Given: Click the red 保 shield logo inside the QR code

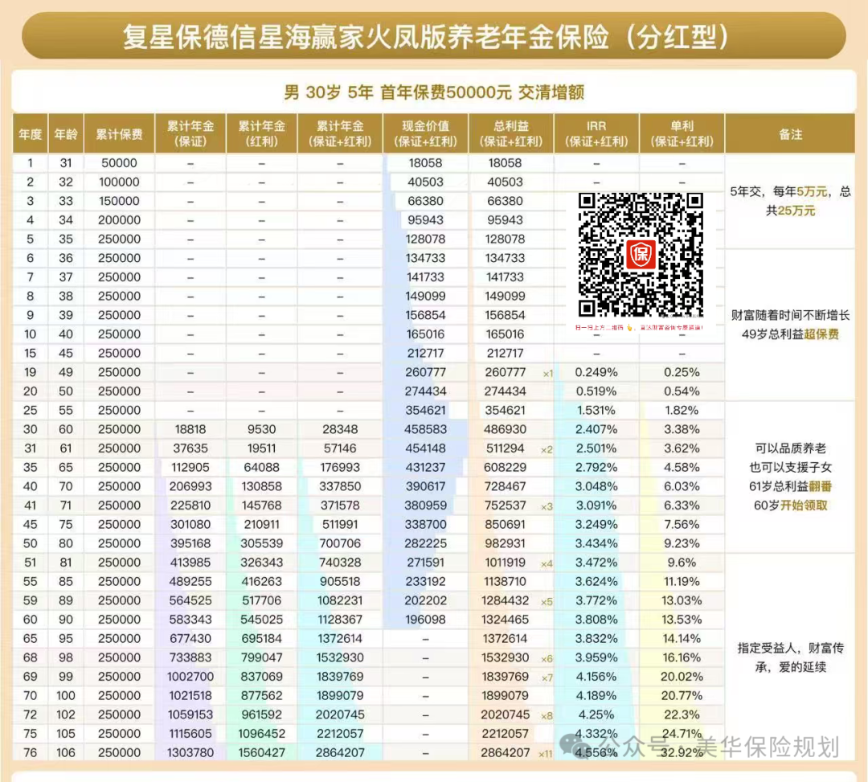Looking at the screenshot, I should (641, 256).
